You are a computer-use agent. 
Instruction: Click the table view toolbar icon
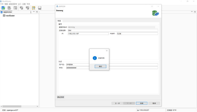pos(15,8)
